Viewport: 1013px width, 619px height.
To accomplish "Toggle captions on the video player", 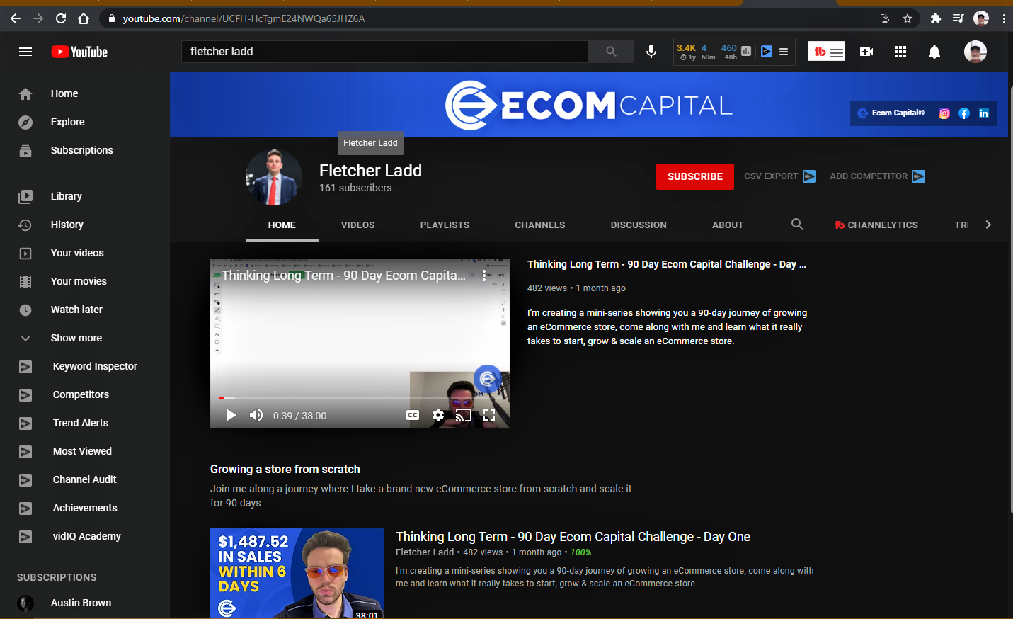I will coord(413,414).
